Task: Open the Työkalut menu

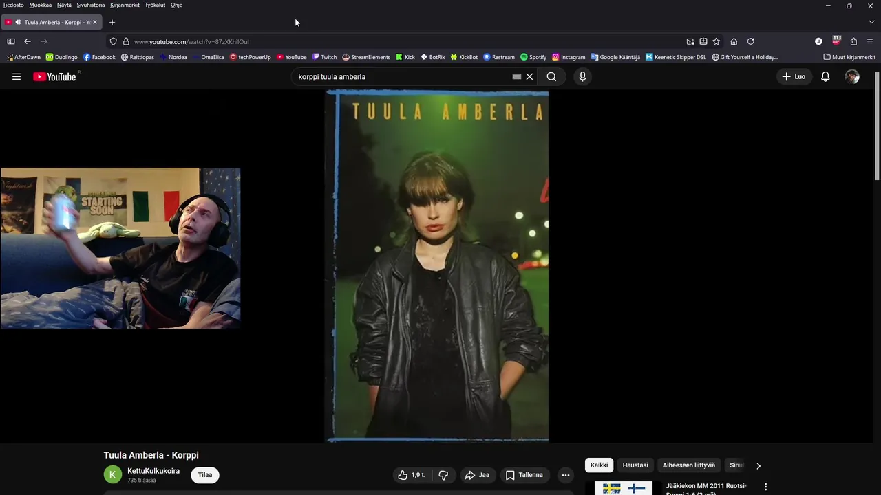Action: (x=155, y=5)
